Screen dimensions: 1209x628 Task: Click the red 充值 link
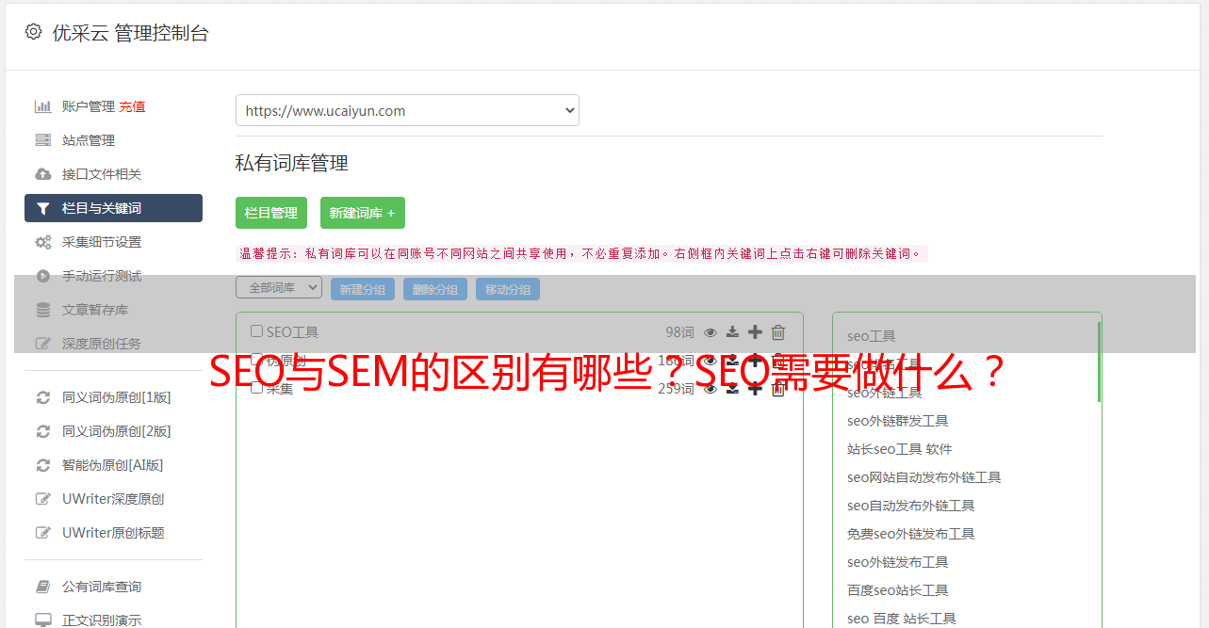[132, 106]
